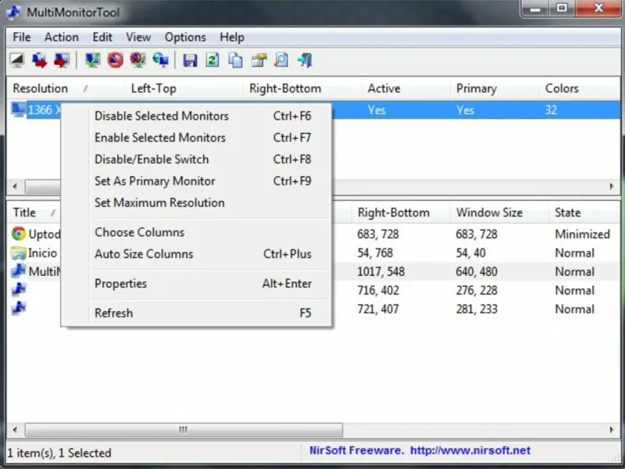Image resolution: width=625 pixels, height=469 pixels.
Task: Sort windows by Title column header
Action: pos(34,212)
